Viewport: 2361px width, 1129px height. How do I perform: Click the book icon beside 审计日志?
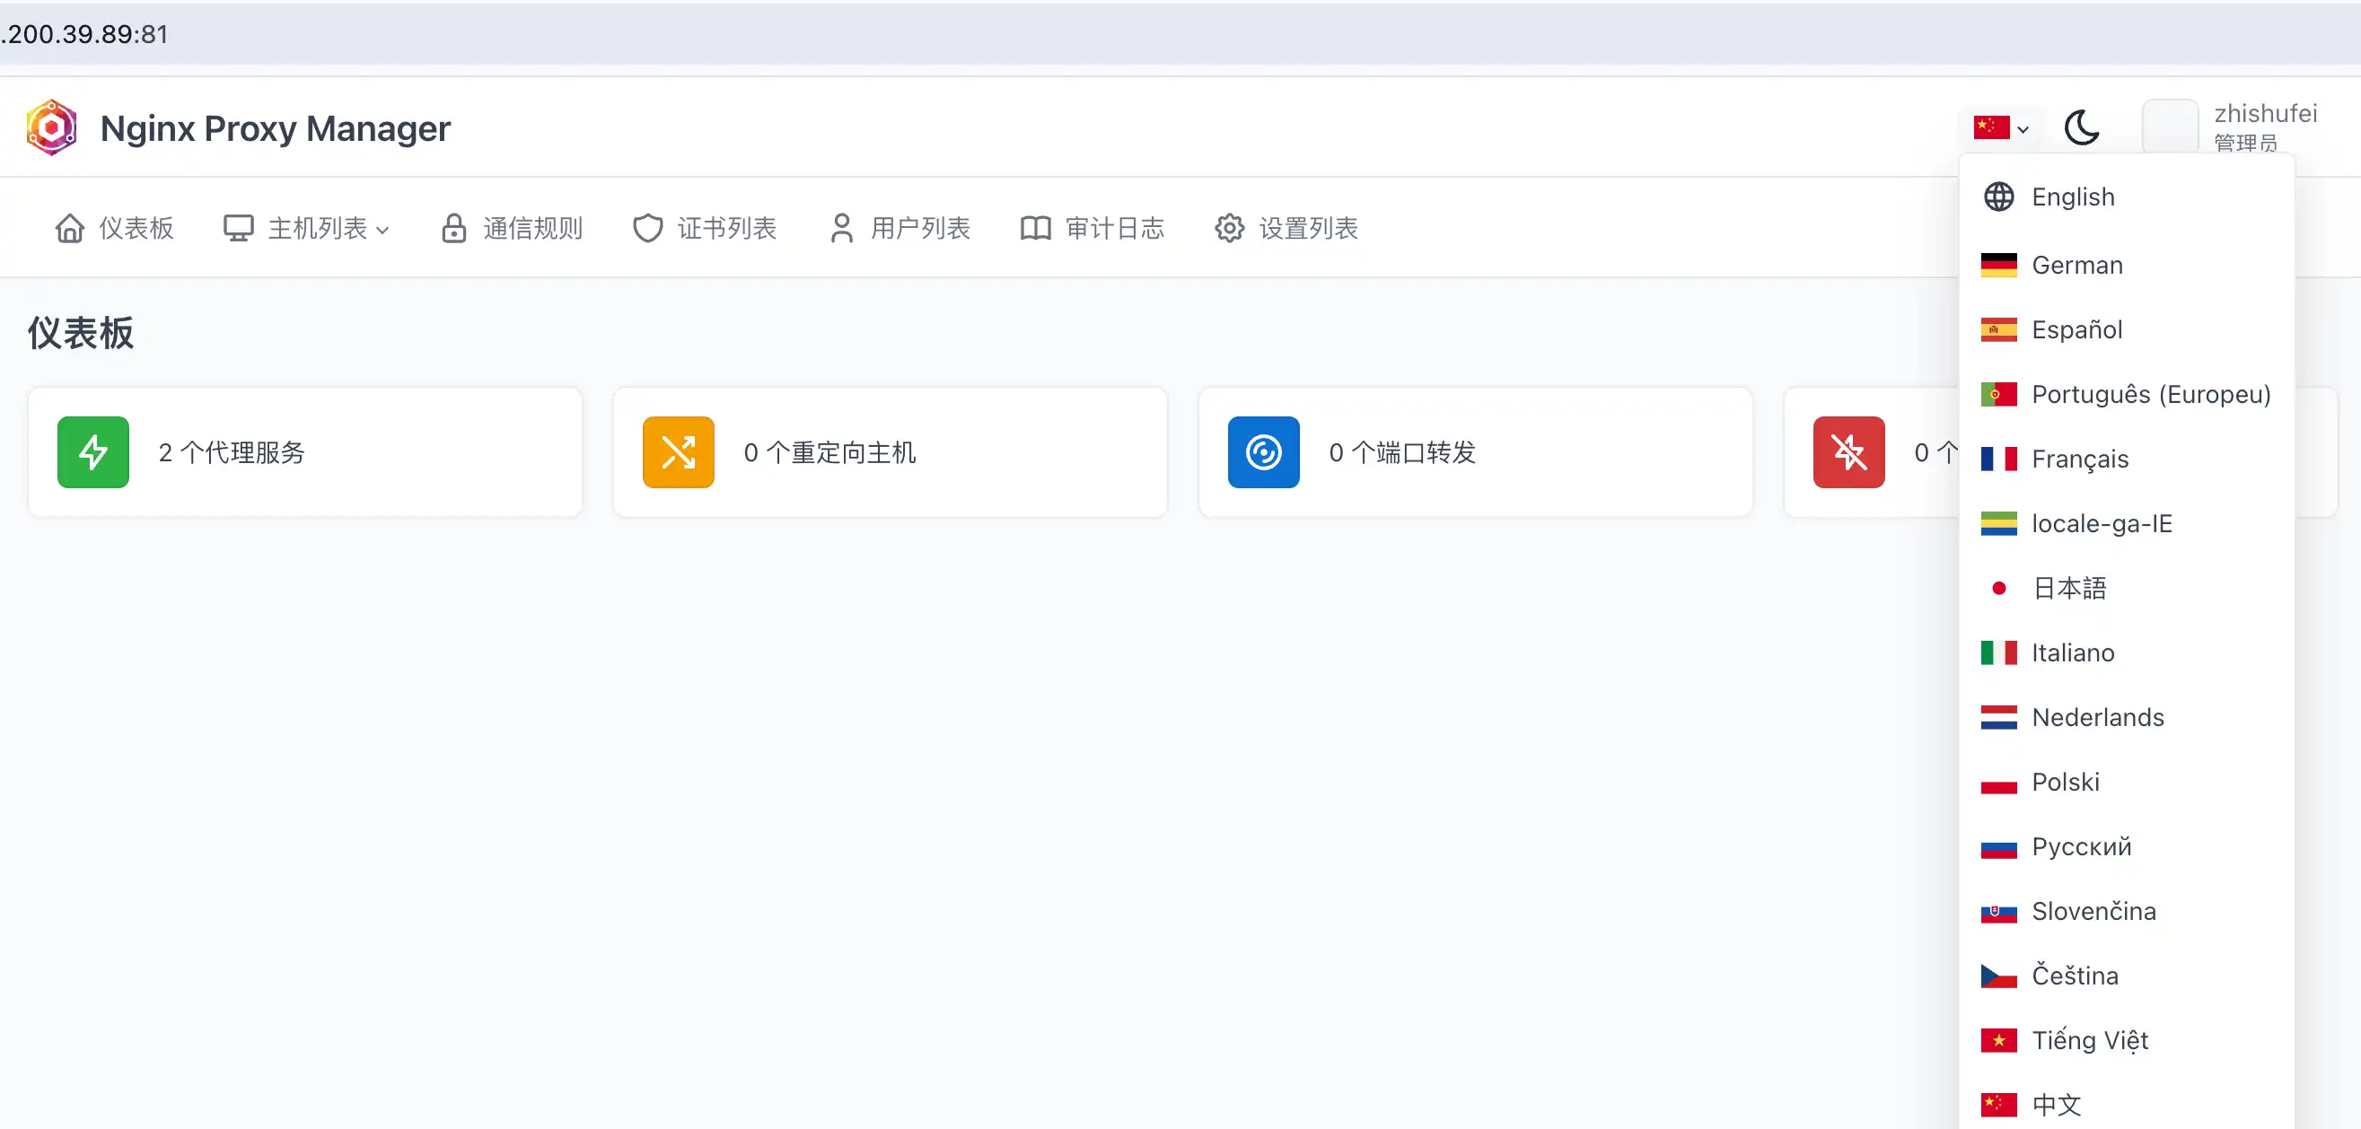click(1036, 228)
